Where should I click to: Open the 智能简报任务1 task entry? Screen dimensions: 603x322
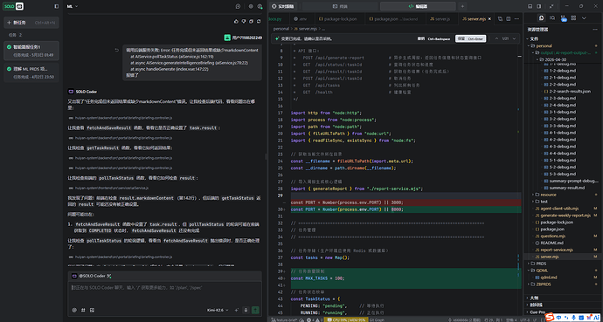coord(31,51)
